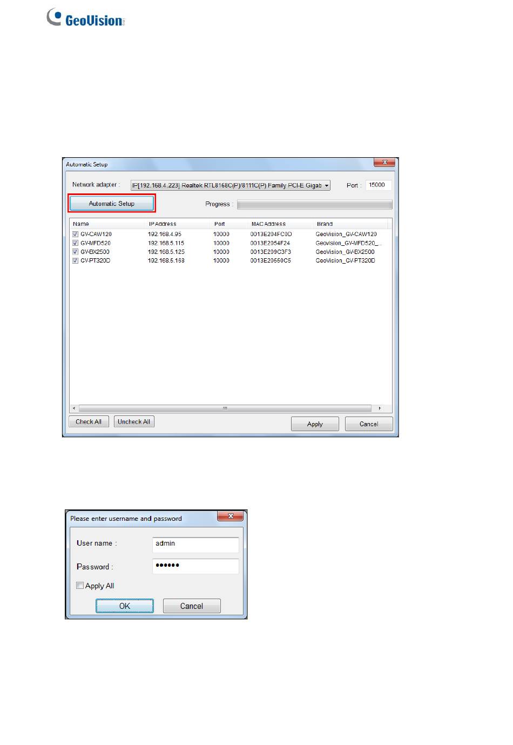This screenshot has width=513, height=745.
Task: Click OK in the login dialog
Action: pos(125,606)
